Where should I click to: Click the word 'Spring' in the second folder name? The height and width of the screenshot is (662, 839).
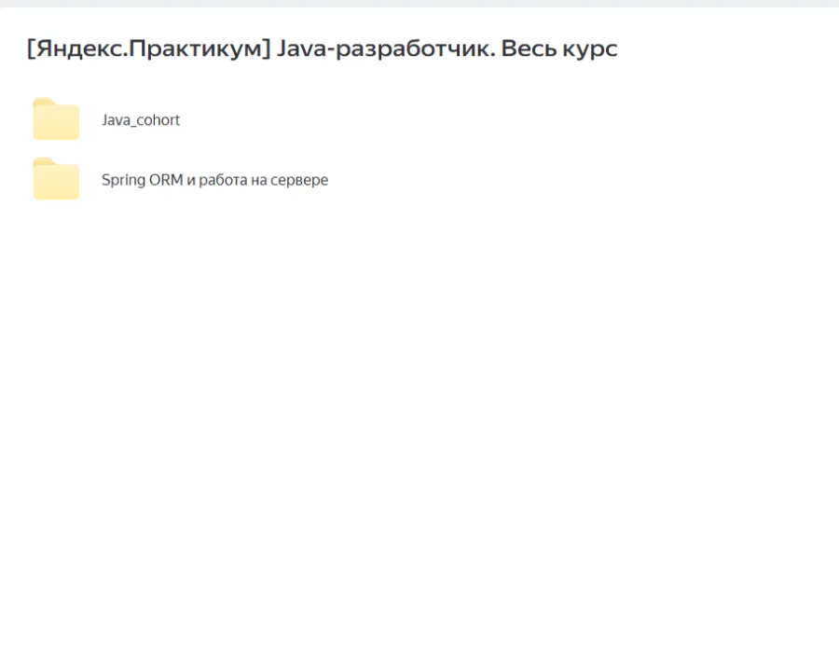[x=123, y=180]
